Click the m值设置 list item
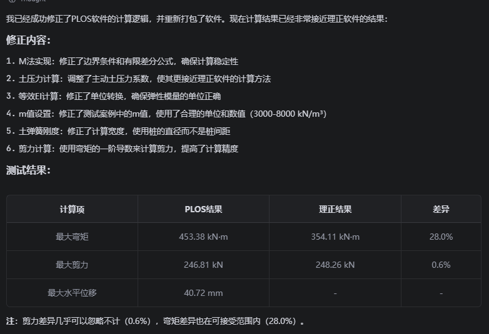This screenshot has height=334, width=489. [x=166, y=114]
